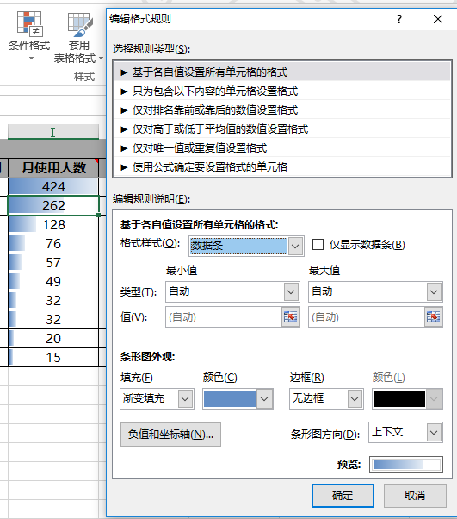Select the cell containing 20
The height and width of the screenshot is (519, 457).
click(x=53, y=338)
